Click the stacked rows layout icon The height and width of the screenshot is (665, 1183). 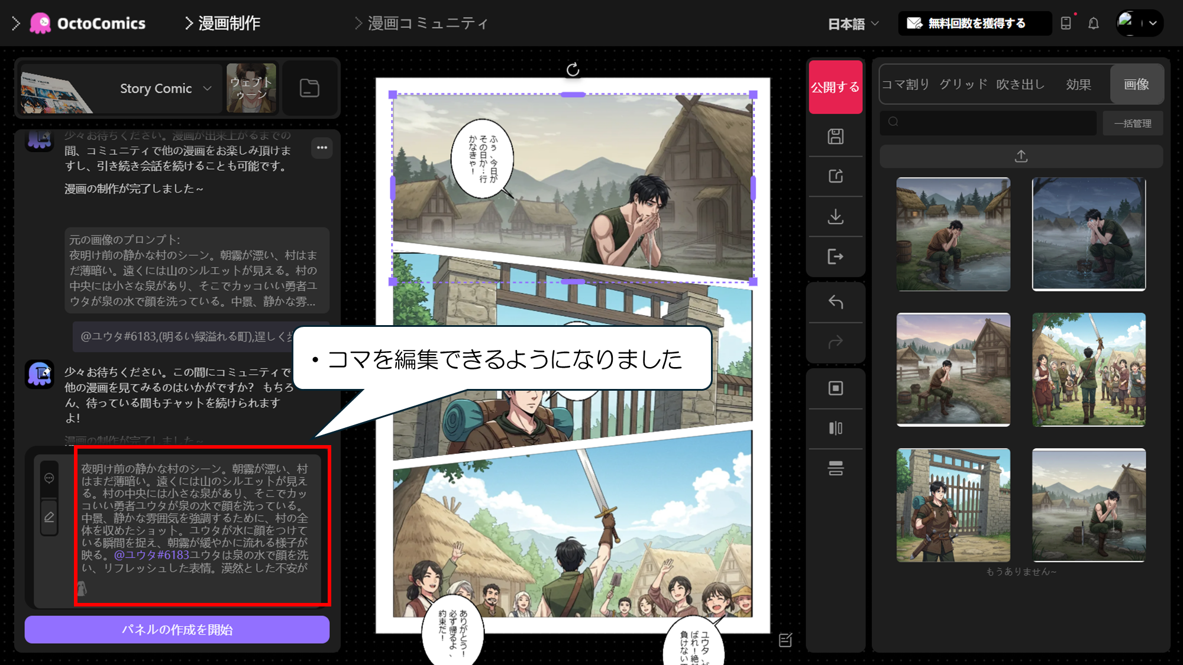pyautogui.click(x=835, y=468)
